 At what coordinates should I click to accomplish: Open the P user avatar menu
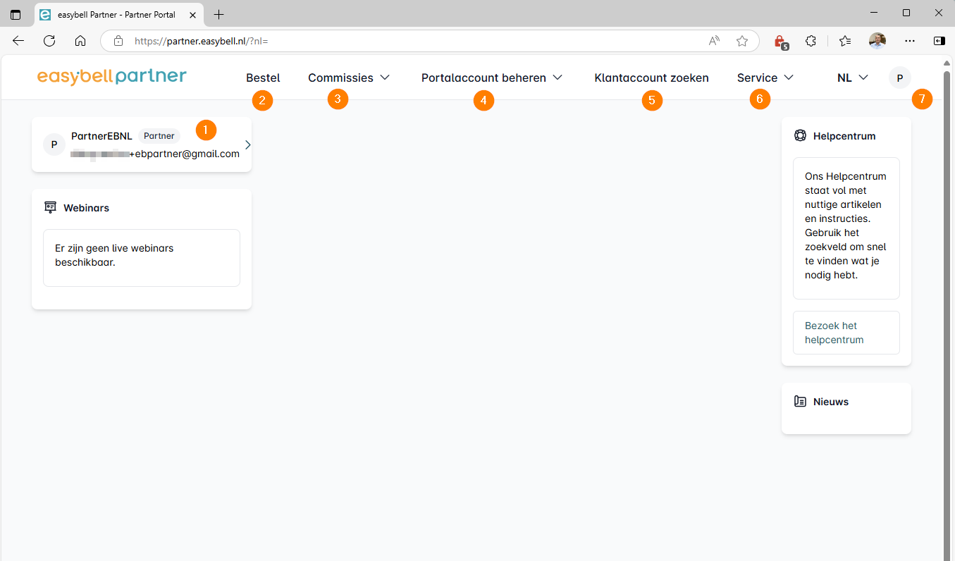point(899,78)
